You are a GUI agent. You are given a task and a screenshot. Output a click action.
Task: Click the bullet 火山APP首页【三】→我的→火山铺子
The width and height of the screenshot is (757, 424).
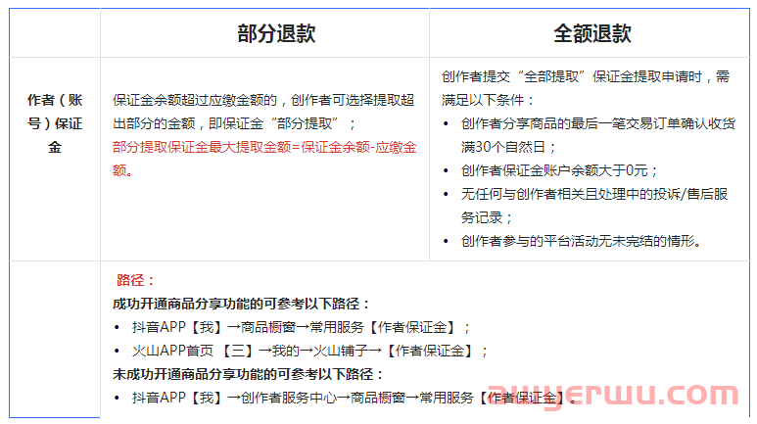pyautogui.click(x=309, y=351)
